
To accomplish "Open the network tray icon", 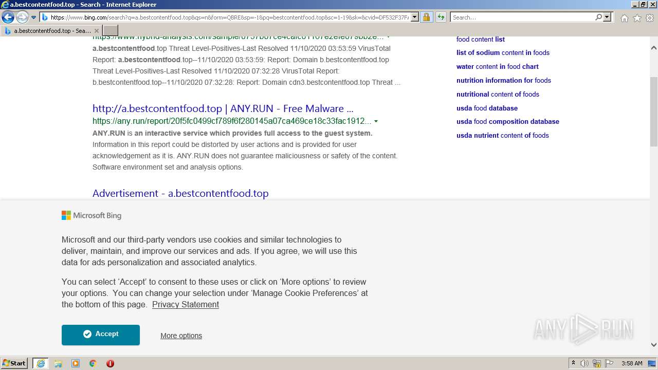I will pyautogui.click(x=597, y=363).
